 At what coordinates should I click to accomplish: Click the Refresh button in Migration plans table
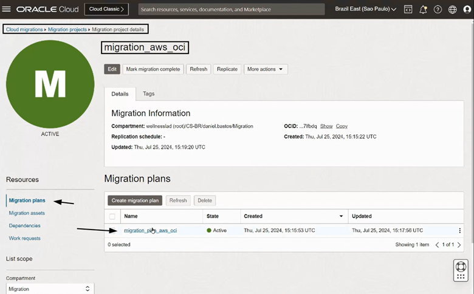(x=178, y=200)
